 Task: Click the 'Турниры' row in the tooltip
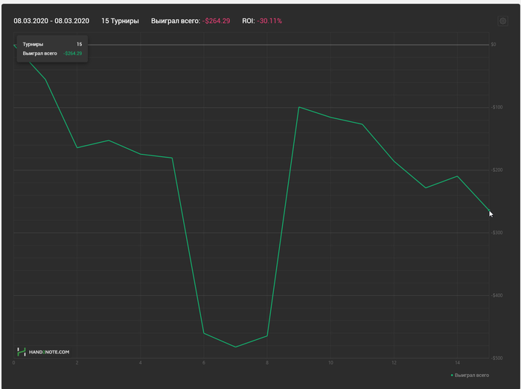click(52, 44)
